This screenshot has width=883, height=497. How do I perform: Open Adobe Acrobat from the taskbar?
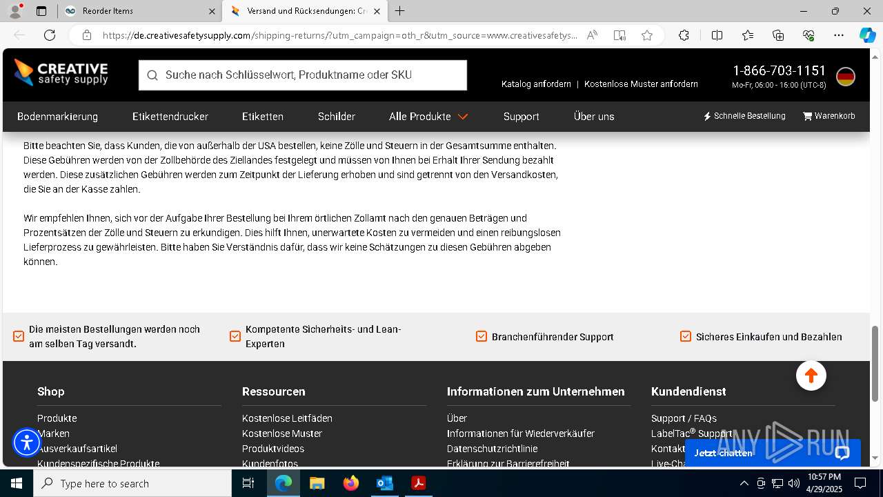418,483
